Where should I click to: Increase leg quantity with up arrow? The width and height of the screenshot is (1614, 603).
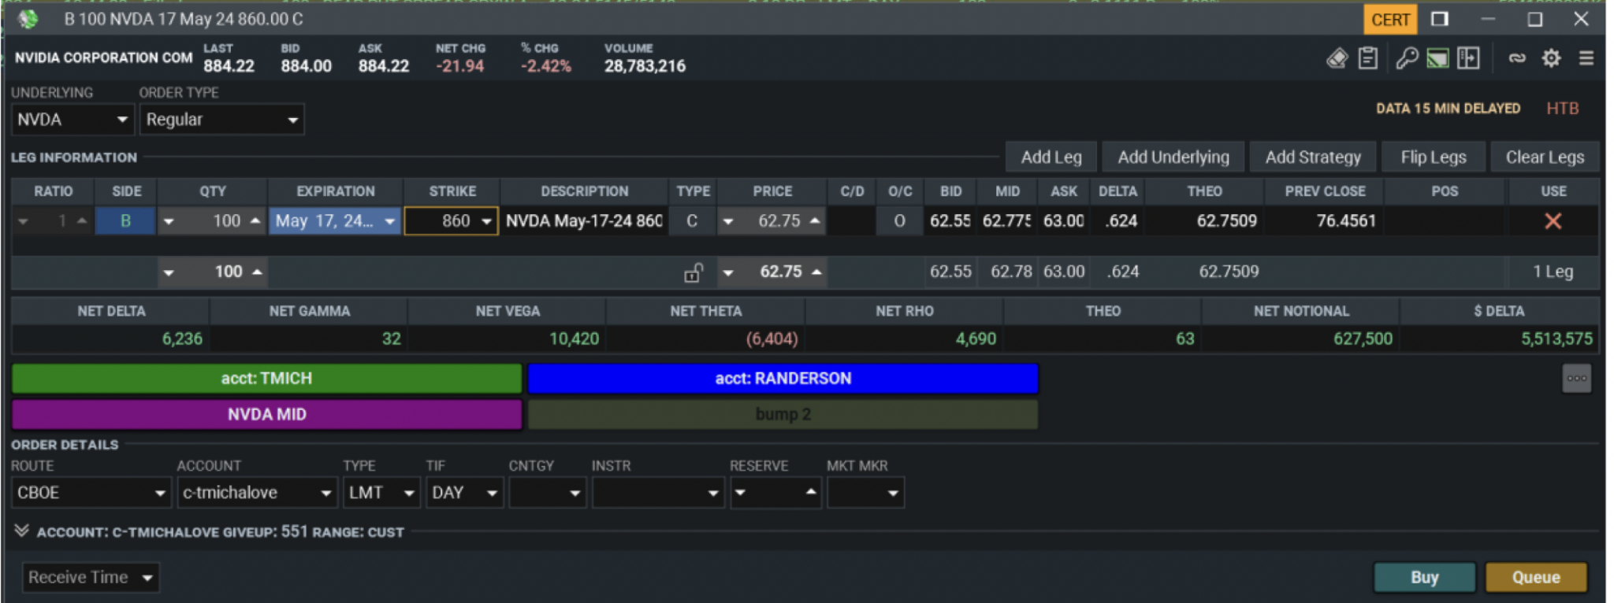pyautogui.click(x=255, y=221)
